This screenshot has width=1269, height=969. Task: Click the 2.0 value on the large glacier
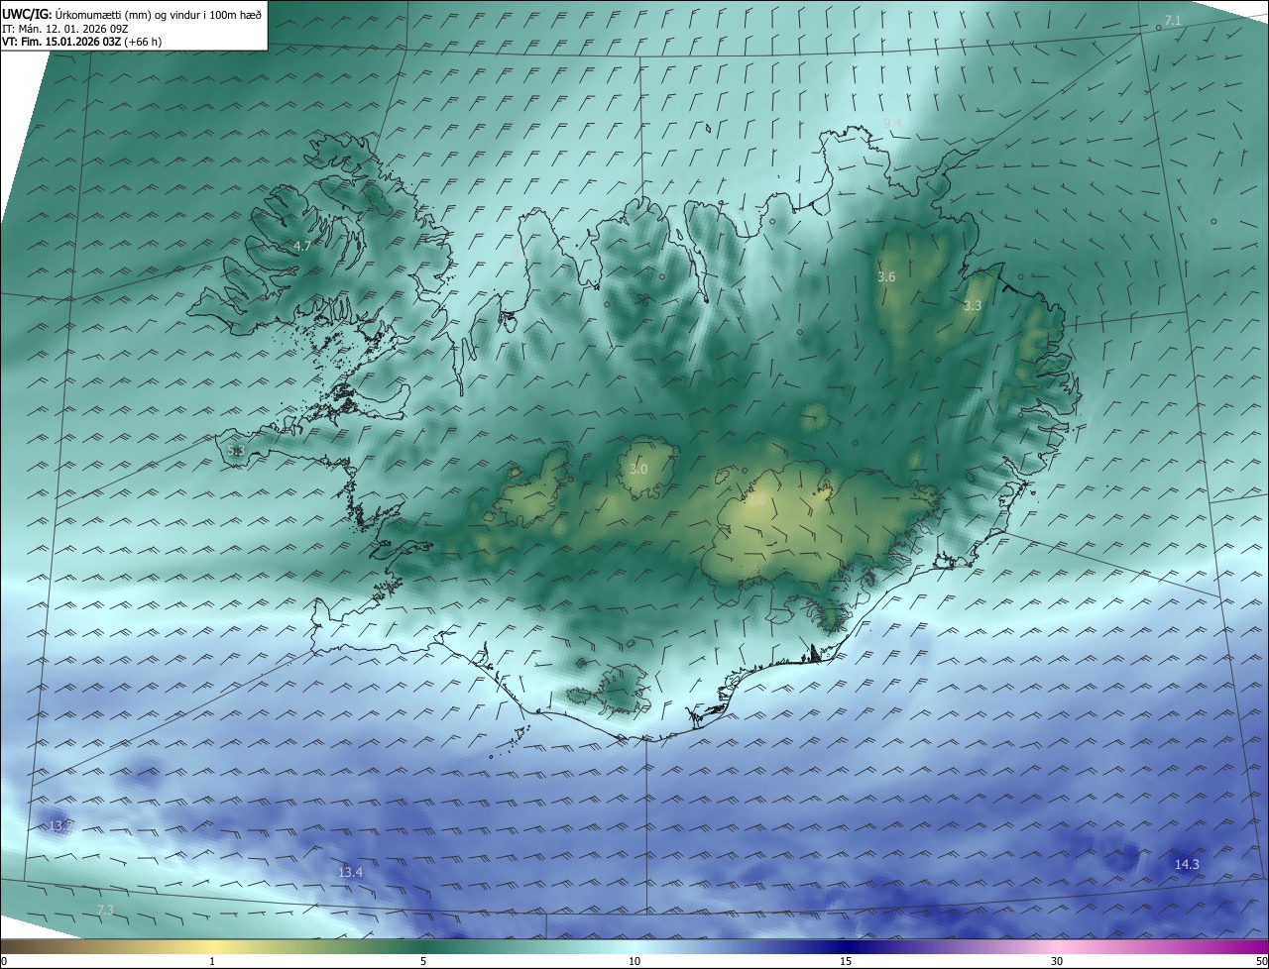pyautogui.click(x=755, y=498)
